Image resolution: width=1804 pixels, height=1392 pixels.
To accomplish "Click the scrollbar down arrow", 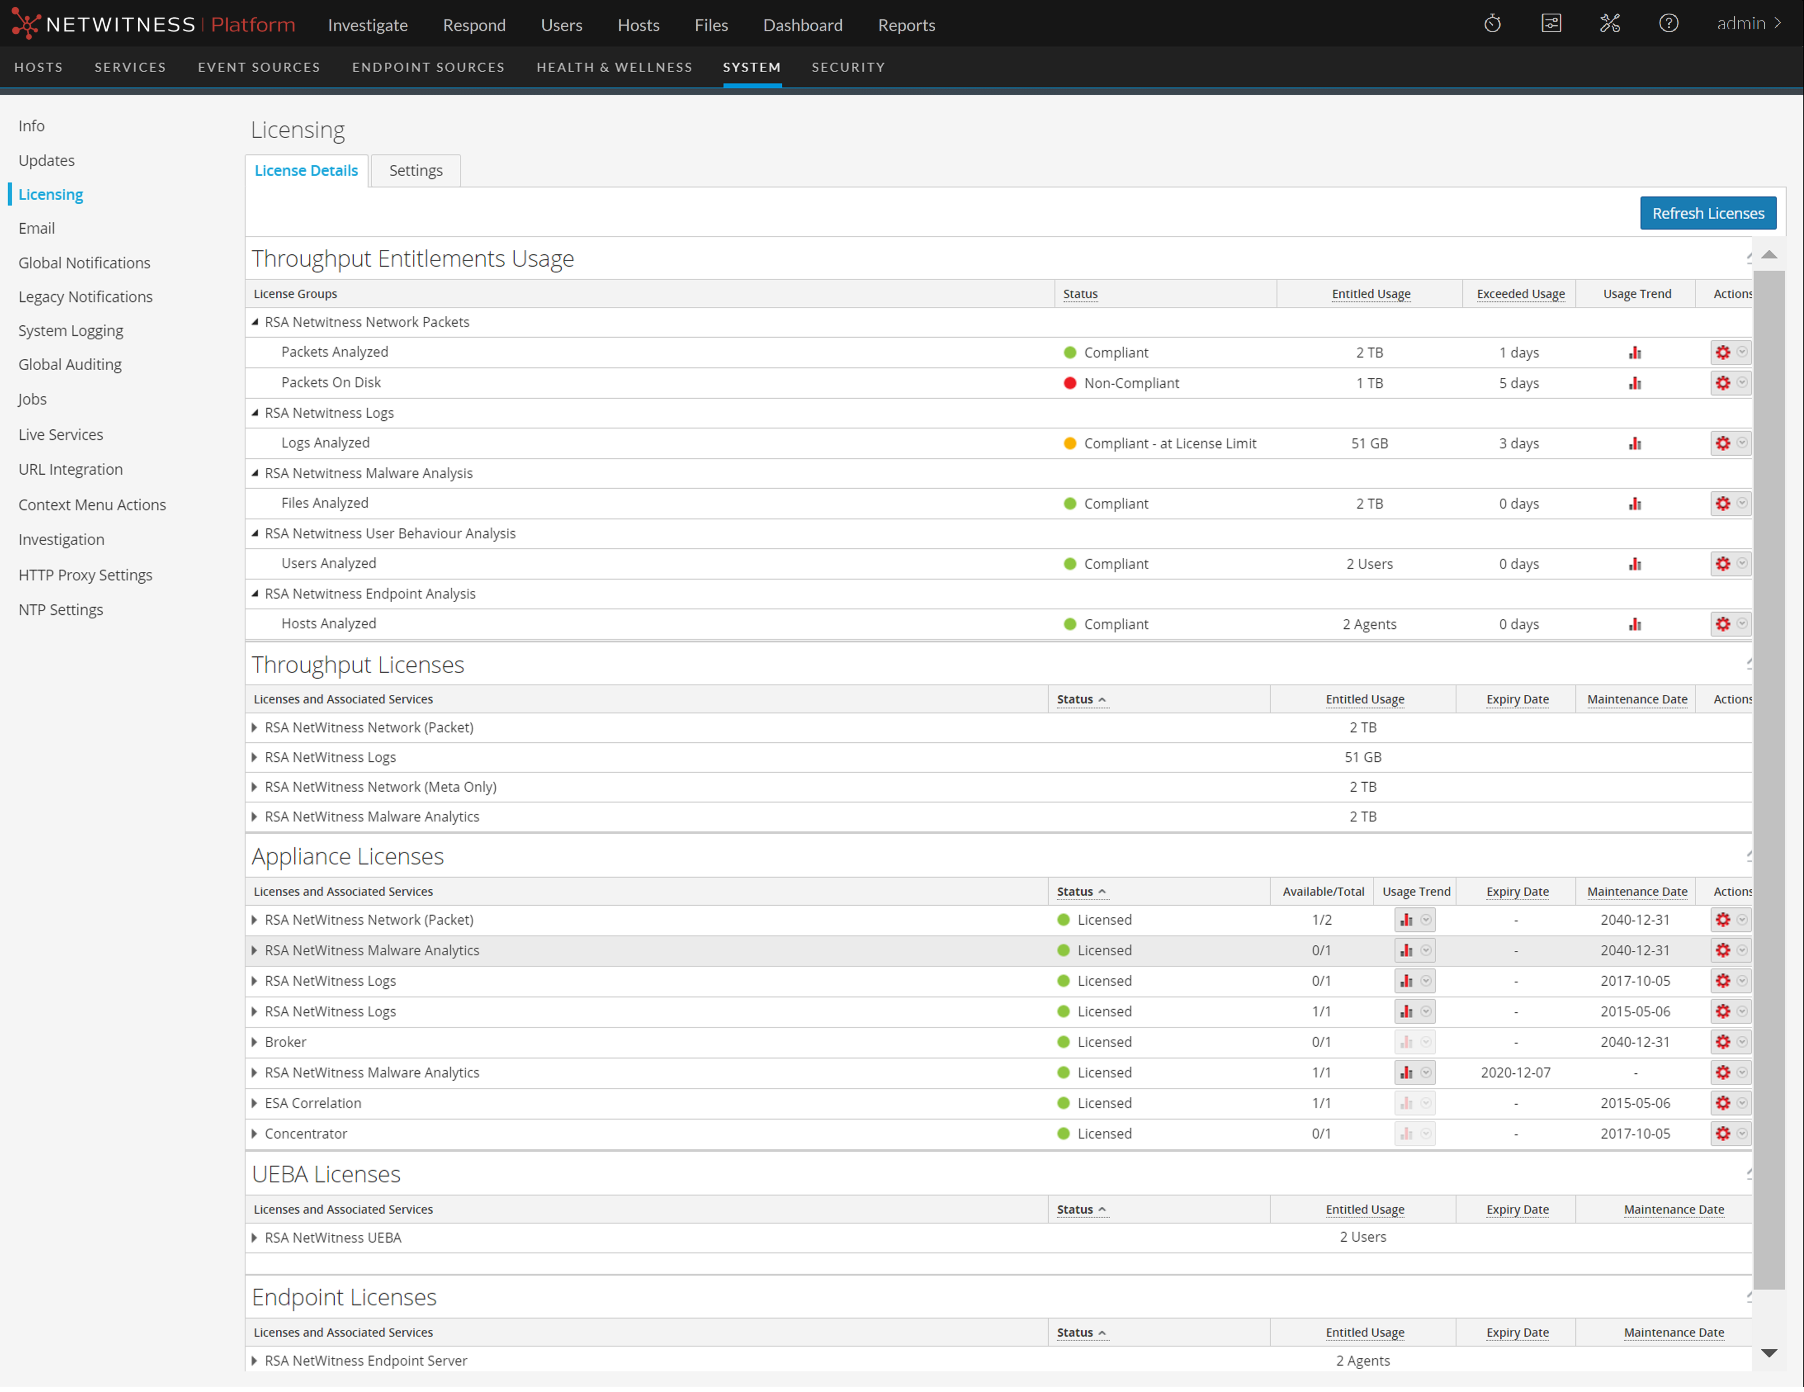I will point(1769,1353).
